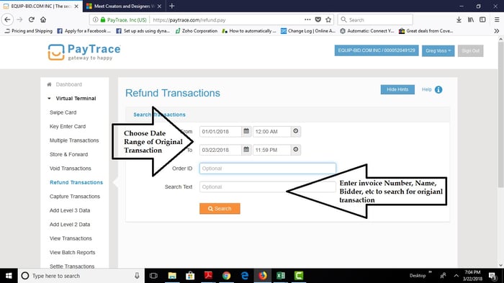The image size is (504, 283).
Task: Open Pocket save icon in address bar
Action: [318, 19]
